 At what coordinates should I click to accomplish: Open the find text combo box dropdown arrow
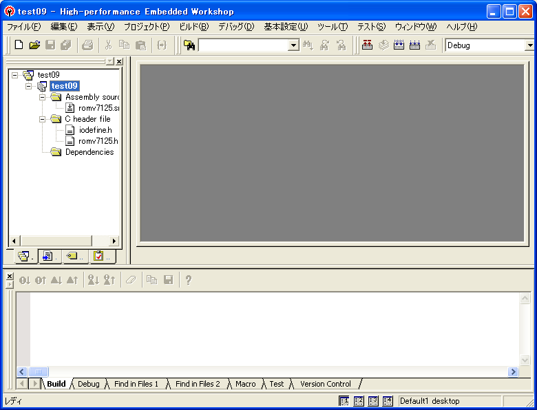pyautogui.click(x=293, y=45)
